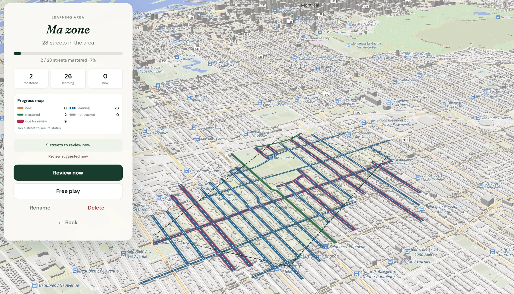
Task: Select the Review suggested now text
Action: [68, 156]
